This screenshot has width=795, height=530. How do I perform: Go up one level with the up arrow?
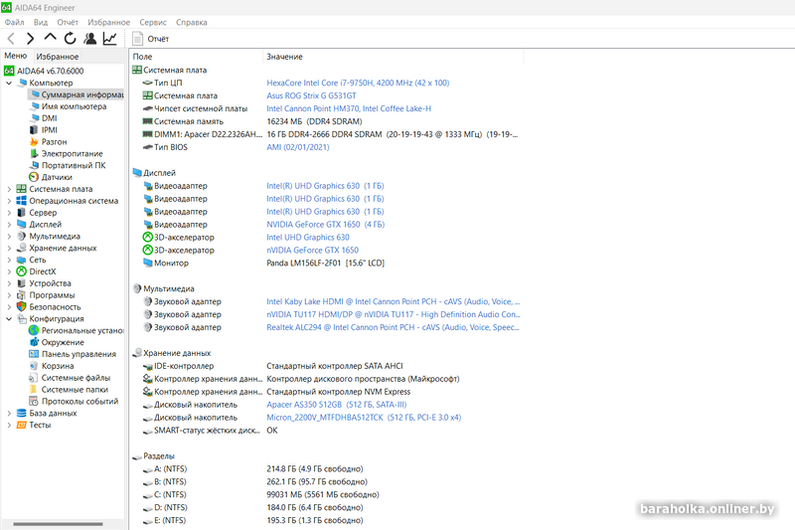coord(51,38)
